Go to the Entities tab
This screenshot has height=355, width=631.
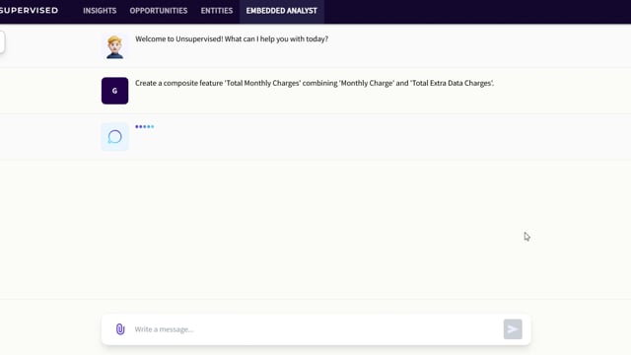[x=217, y=11]
